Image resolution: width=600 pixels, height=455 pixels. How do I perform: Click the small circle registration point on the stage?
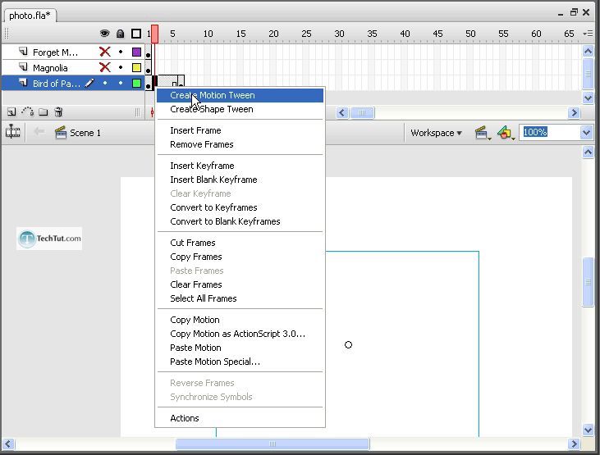pos(348,345)
